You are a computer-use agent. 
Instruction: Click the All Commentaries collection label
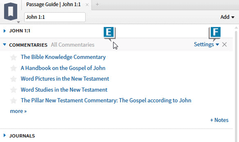pos(72,45)
